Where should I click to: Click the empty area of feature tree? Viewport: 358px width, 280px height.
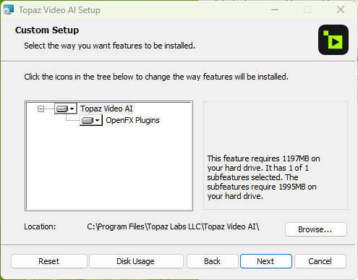(x=109, y=169)
